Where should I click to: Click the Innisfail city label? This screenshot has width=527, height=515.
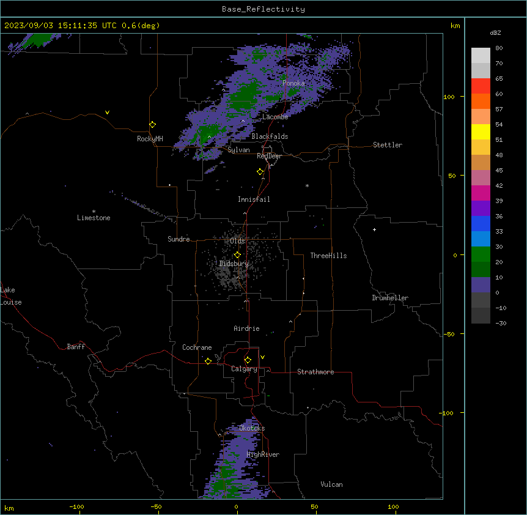pos(254,199)
